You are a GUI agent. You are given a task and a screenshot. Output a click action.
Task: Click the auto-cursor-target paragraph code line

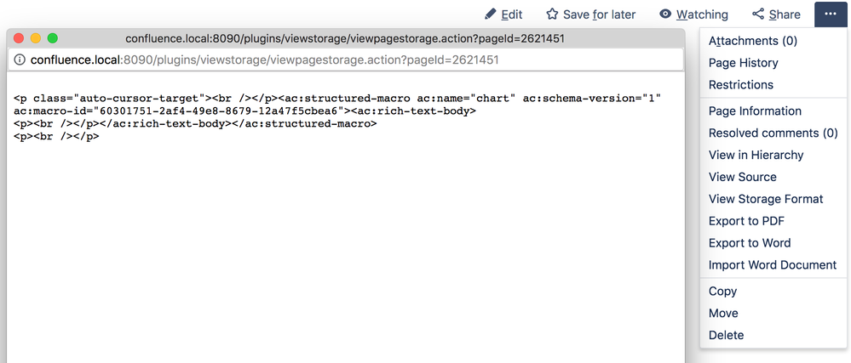(x=337, y=99)
